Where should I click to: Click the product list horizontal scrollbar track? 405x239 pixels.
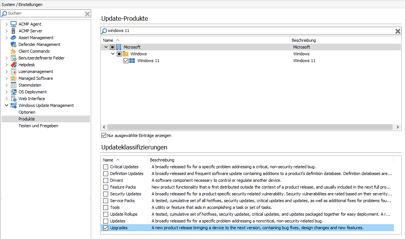[250, 127]
